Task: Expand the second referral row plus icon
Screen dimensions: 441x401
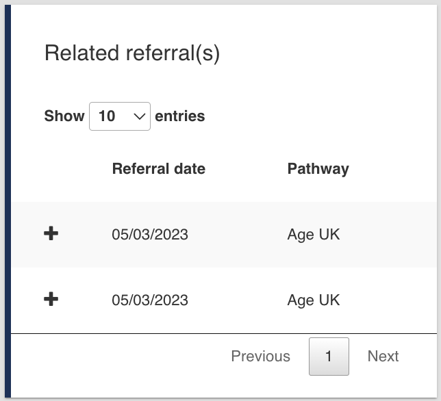Action: point(51,300)
